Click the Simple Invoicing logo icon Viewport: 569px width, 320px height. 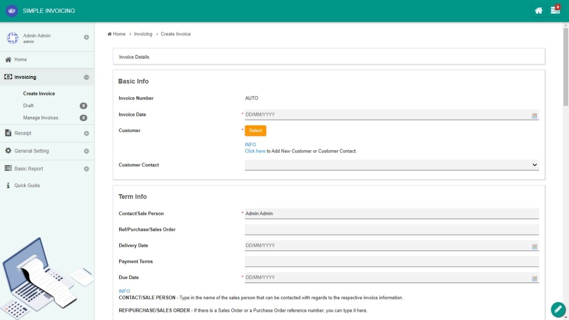(x=12, y=11)
